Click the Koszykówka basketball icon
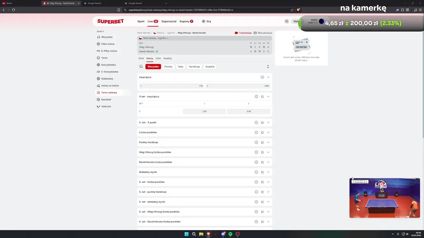This screenshot has width=424, height=238. point(98,65)
